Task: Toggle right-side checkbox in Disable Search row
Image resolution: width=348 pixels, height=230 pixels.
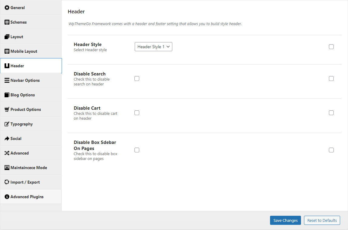Action: pyautogui.click(x=331, y=79)
